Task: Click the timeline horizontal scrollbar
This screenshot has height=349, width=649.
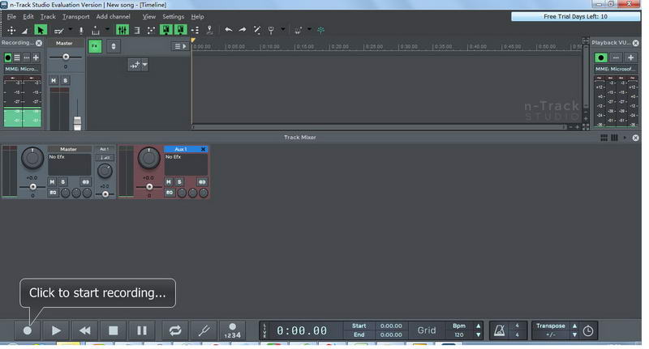Action: pos(379,127)
